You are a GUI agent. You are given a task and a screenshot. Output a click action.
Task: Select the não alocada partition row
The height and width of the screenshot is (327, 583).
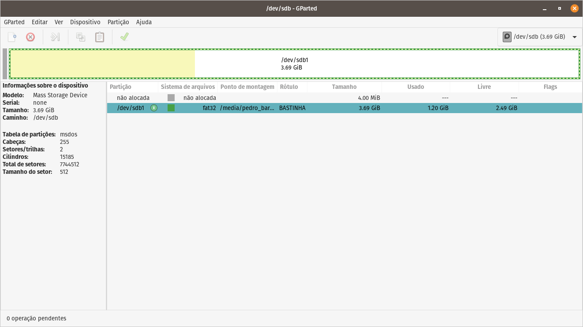[344, 98]
